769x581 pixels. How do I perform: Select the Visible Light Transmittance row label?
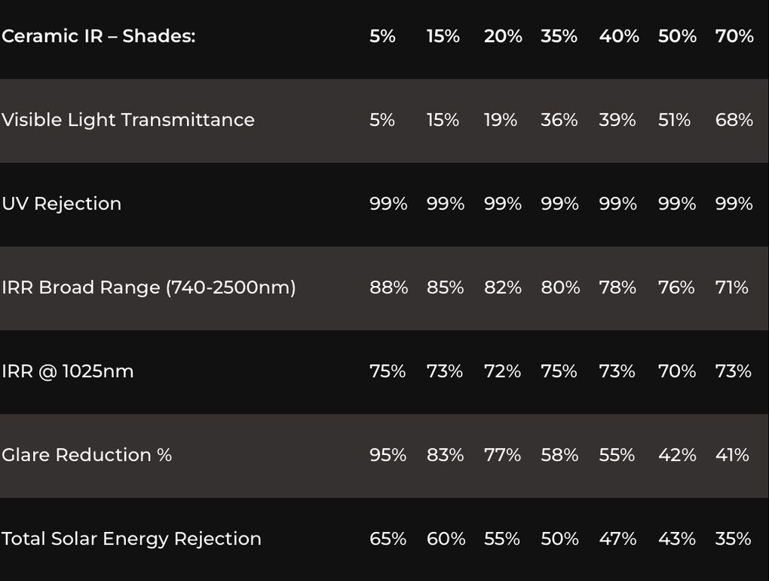click(128, 120)
